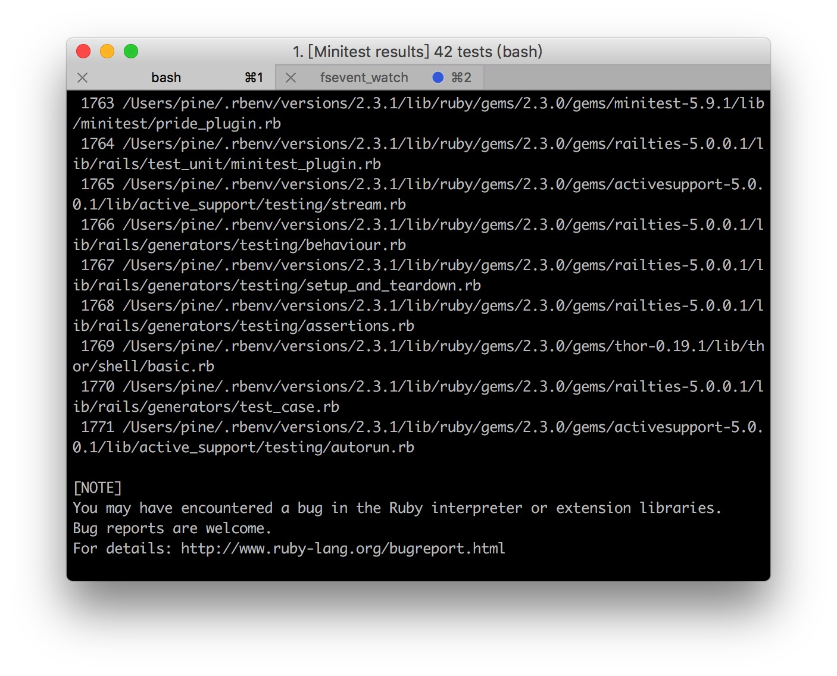This screenshot has width=837, height=676.
Task: Click the ⌘2 shortcut label on fsevent_watch tab
Action: (x=461, y=77)
